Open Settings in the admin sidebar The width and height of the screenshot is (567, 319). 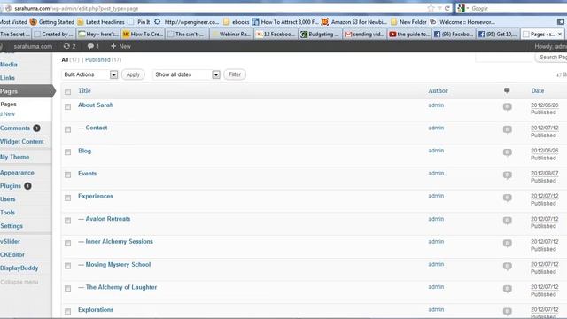coord(12,226)
